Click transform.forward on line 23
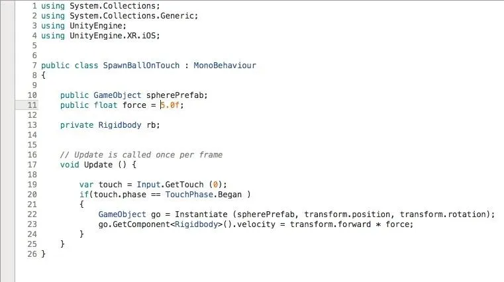This screenshot has width=504, height=282. [330, 224]
